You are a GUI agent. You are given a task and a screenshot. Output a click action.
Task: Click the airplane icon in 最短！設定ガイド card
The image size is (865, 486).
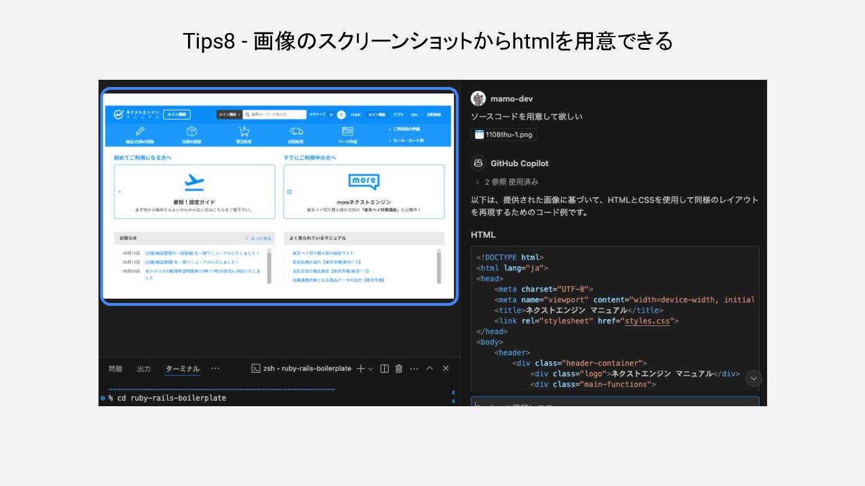194,182
